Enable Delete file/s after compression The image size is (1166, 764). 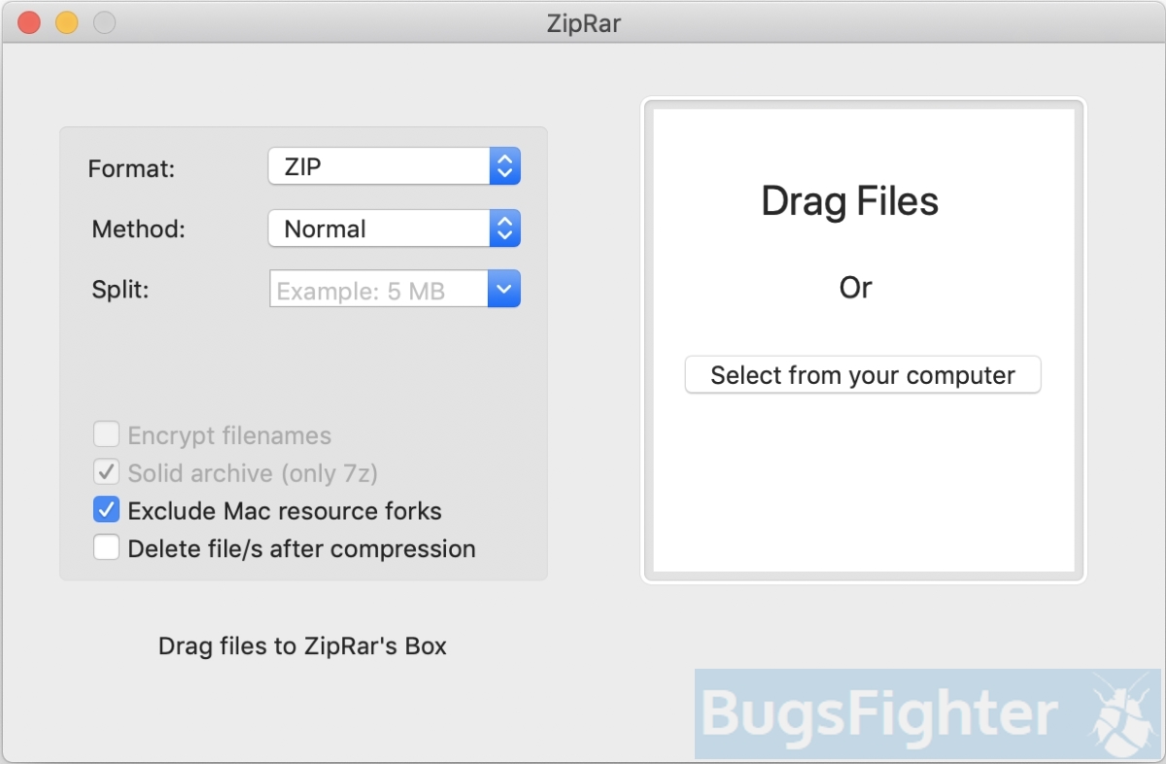coord(106,548)
